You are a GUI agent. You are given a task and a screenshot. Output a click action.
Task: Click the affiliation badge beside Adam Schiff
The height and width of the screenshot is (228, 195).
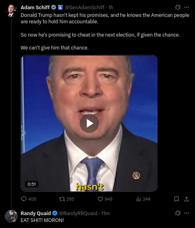tap(60, 7)
